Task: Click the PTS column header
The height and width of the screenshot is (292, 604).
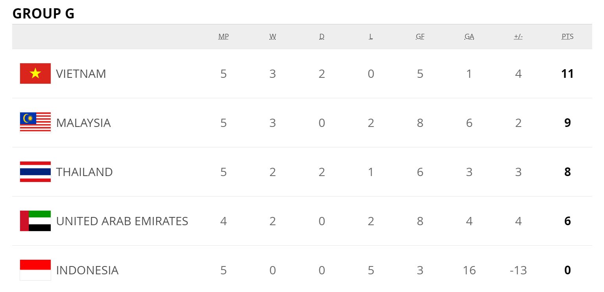Action: (567, 37)
